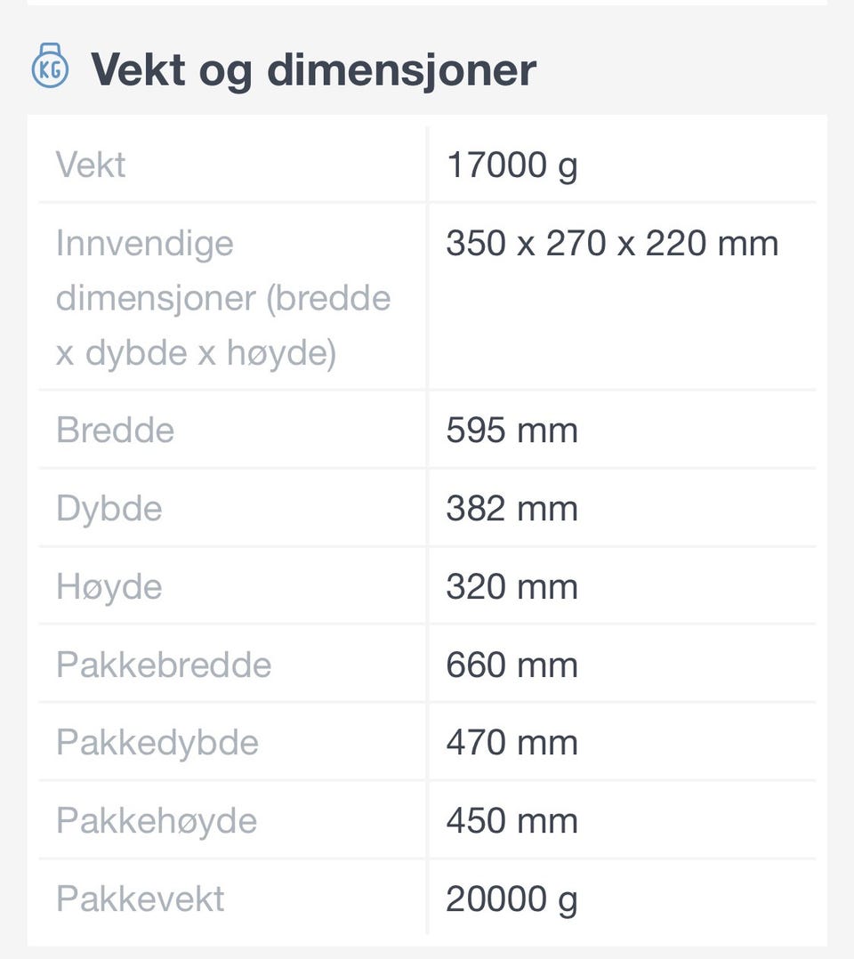Select the 'Vekt og dimensjoner' heading
854x959 pixels.
click(x=313, y=69)
